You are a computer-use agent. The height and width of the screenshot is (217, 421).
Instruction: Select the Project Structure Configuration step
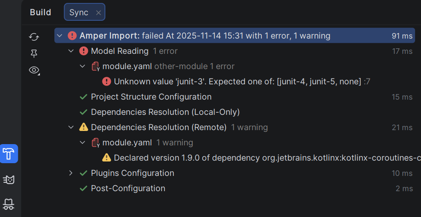click(151, 97)
